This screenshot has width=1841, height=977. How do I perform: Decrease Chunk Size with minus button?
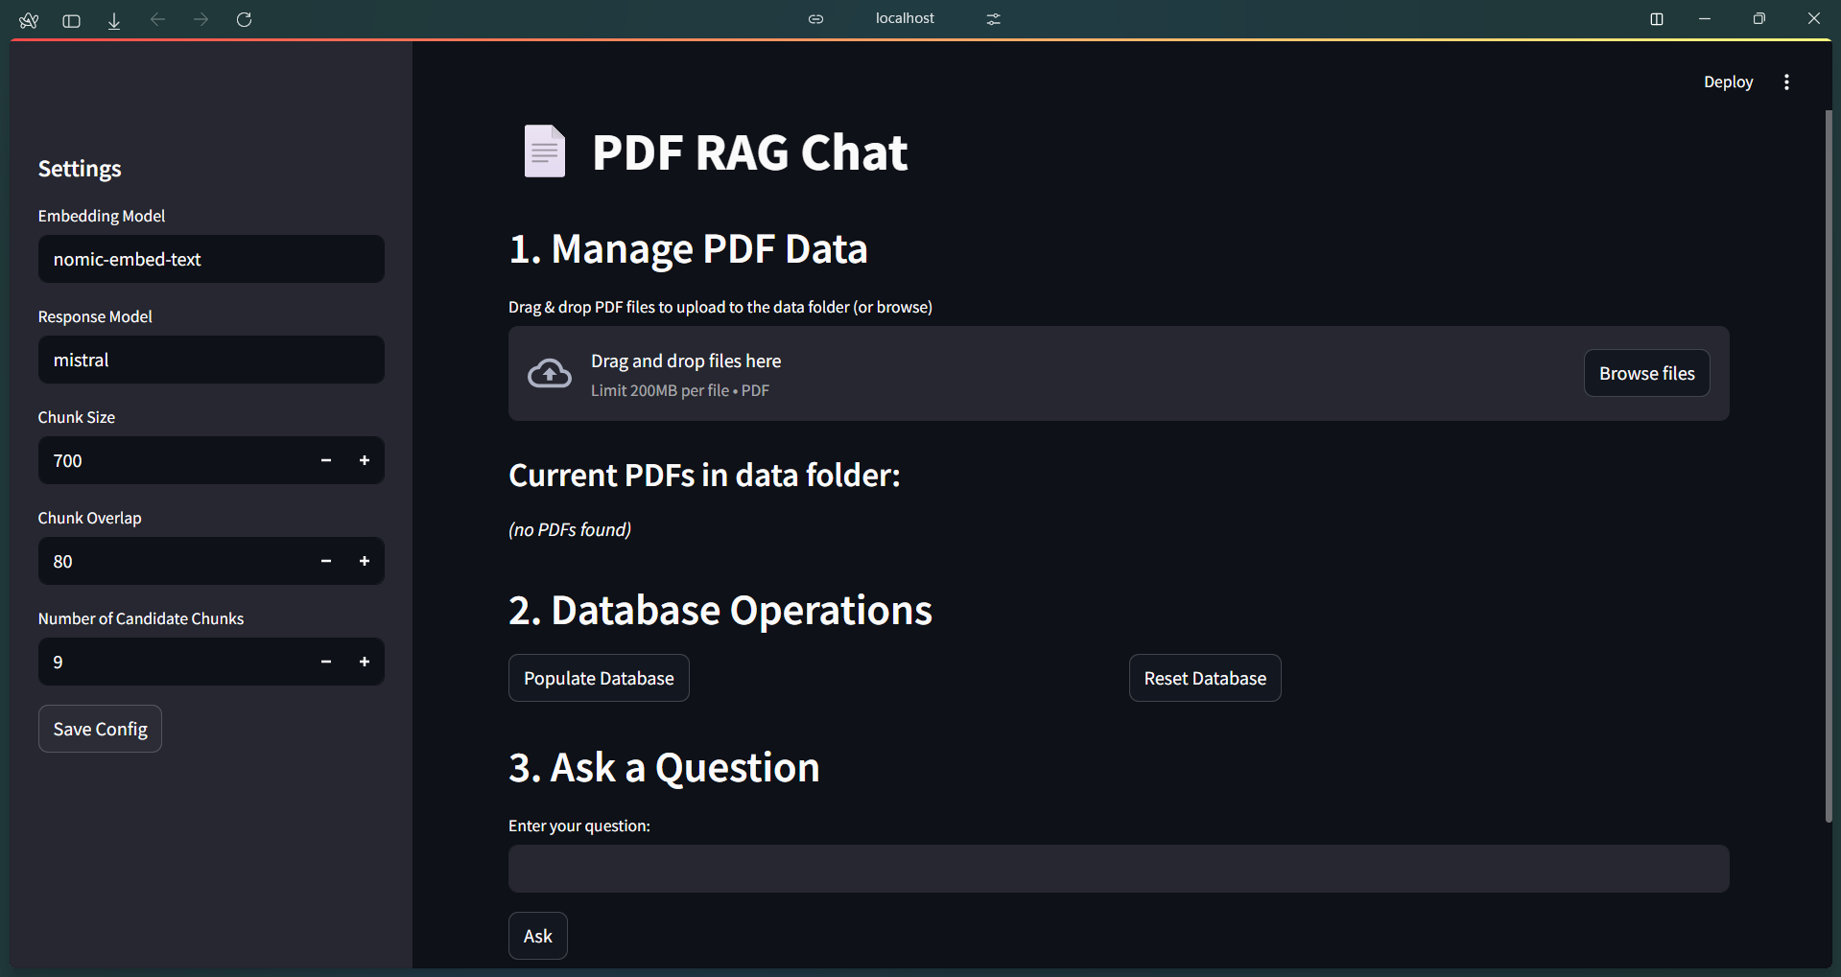pyautogui.click(x=326, y=461)
